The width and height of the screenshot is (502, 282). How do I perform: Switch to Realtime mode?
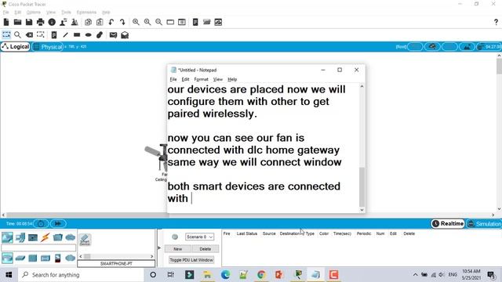pos(448,223)
